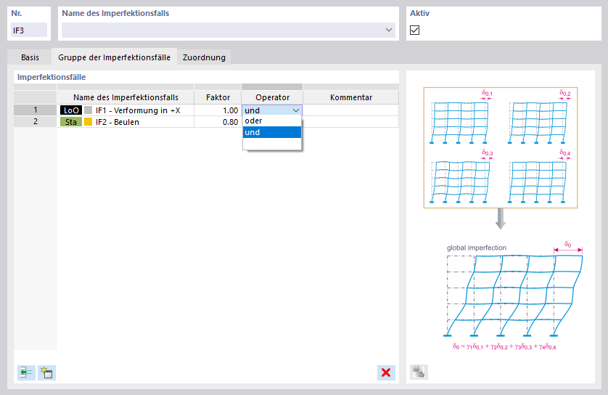Click the Kommentar column header
Viewport: 608px width, 395px height.
tap(351, 97)
